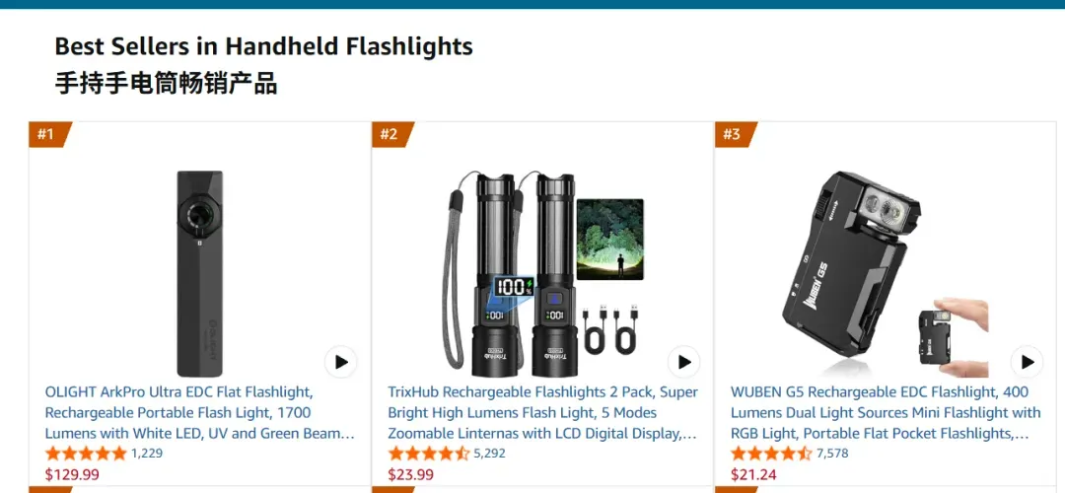This screenshot has width=1065, height=493.
Task: Select the $21.24 price of WUBEN G5
Action: pyautogui.click(x=754, y=474)
